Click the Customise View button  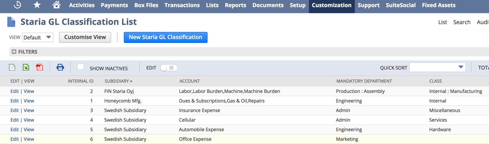pos(85,37)
